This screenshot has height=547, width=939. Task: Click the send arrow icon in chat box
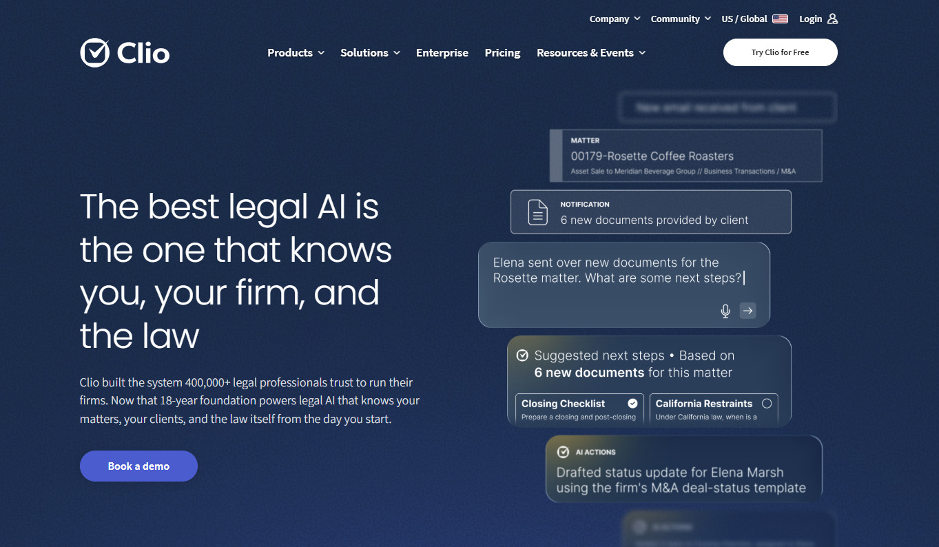tap(747, 311)
